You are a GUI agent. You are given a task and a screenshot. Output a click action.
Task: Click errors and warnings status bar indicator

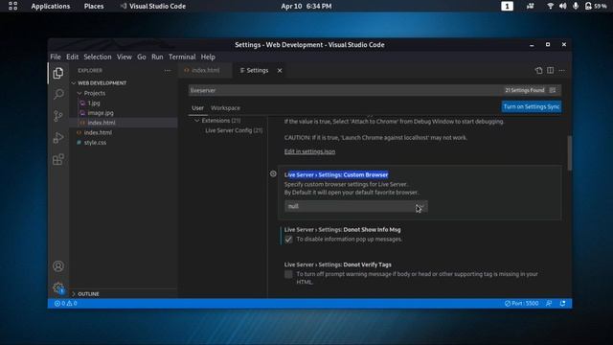tap(66, 304)
